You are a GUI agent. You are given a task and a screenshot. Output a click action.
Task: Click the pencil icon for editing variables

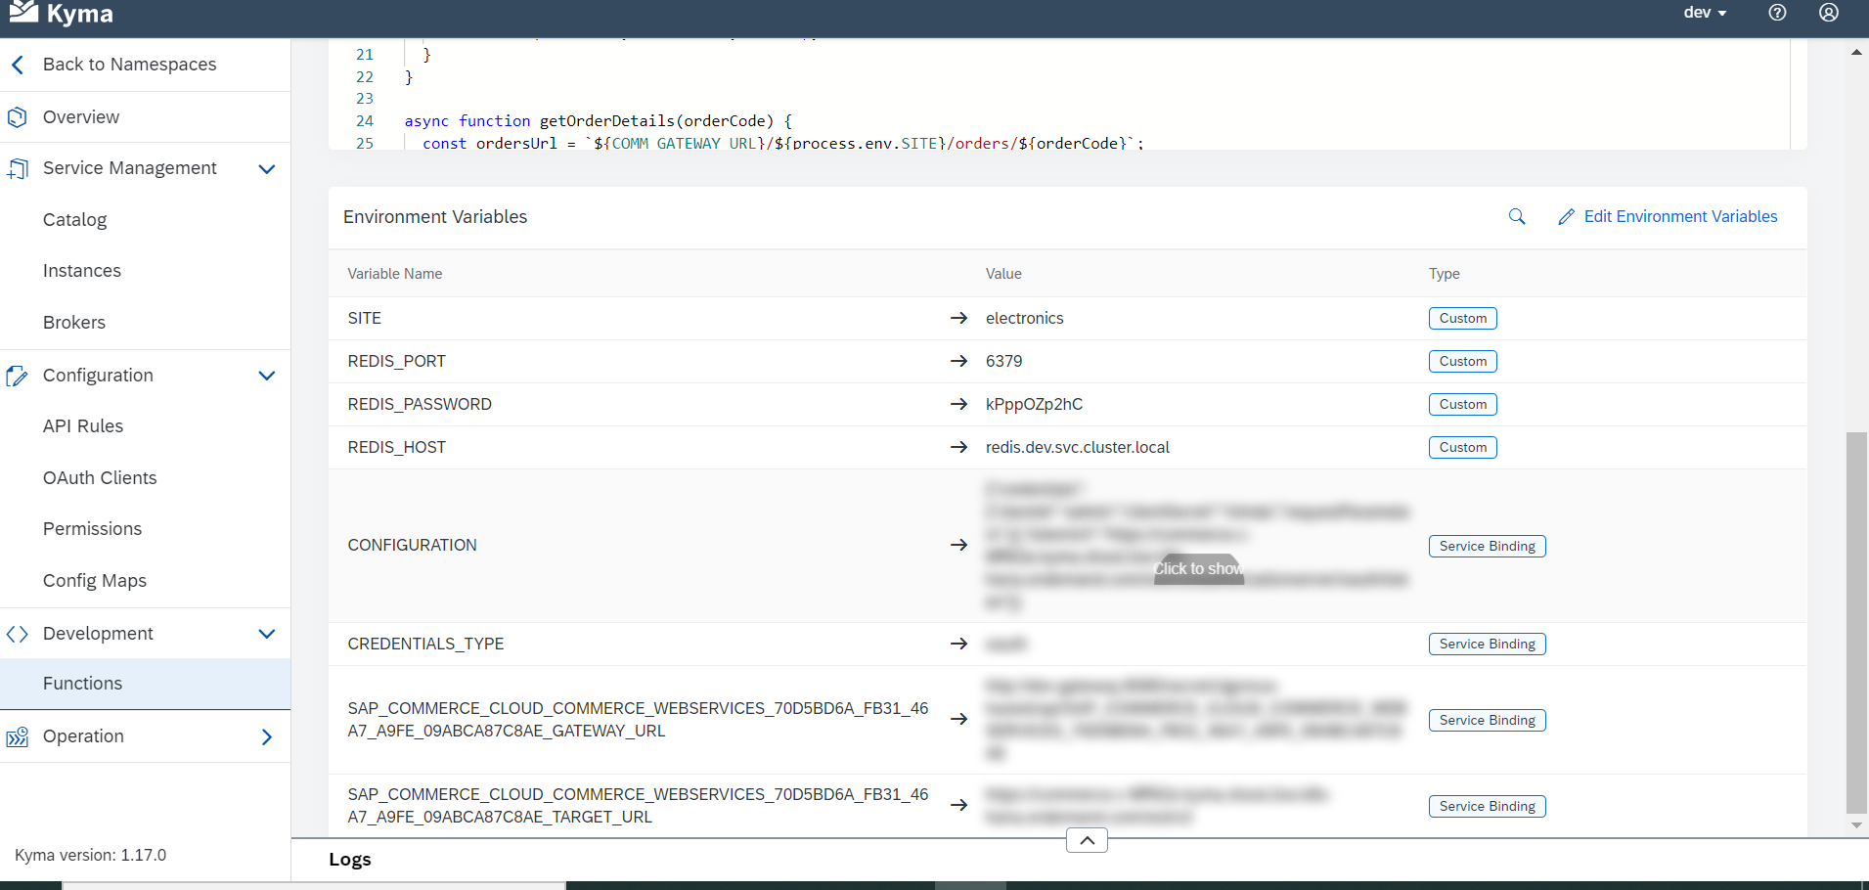tap(1566, 216)
